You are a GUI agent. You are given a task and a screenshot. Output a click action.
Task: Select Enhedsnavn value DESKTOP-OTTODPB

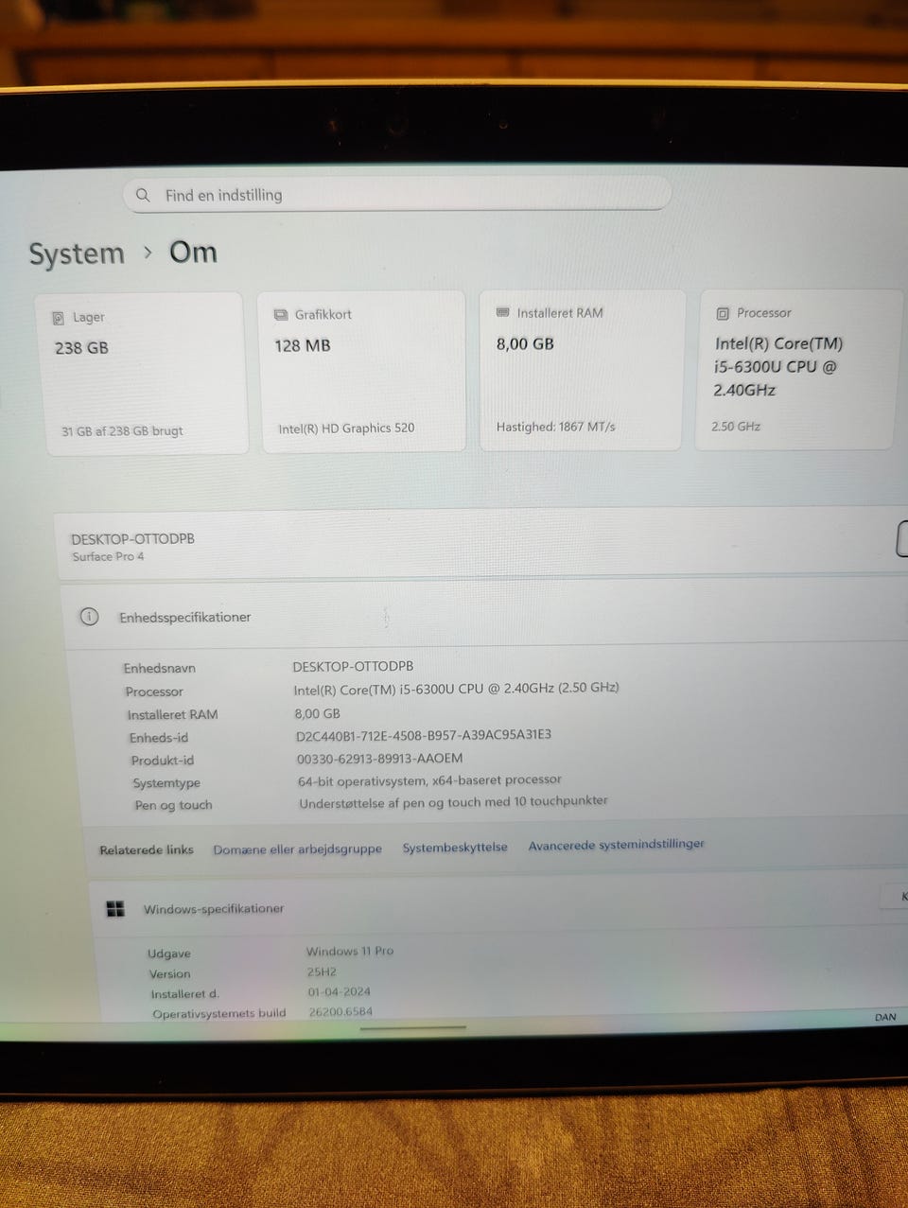click(x=353, y=666)
